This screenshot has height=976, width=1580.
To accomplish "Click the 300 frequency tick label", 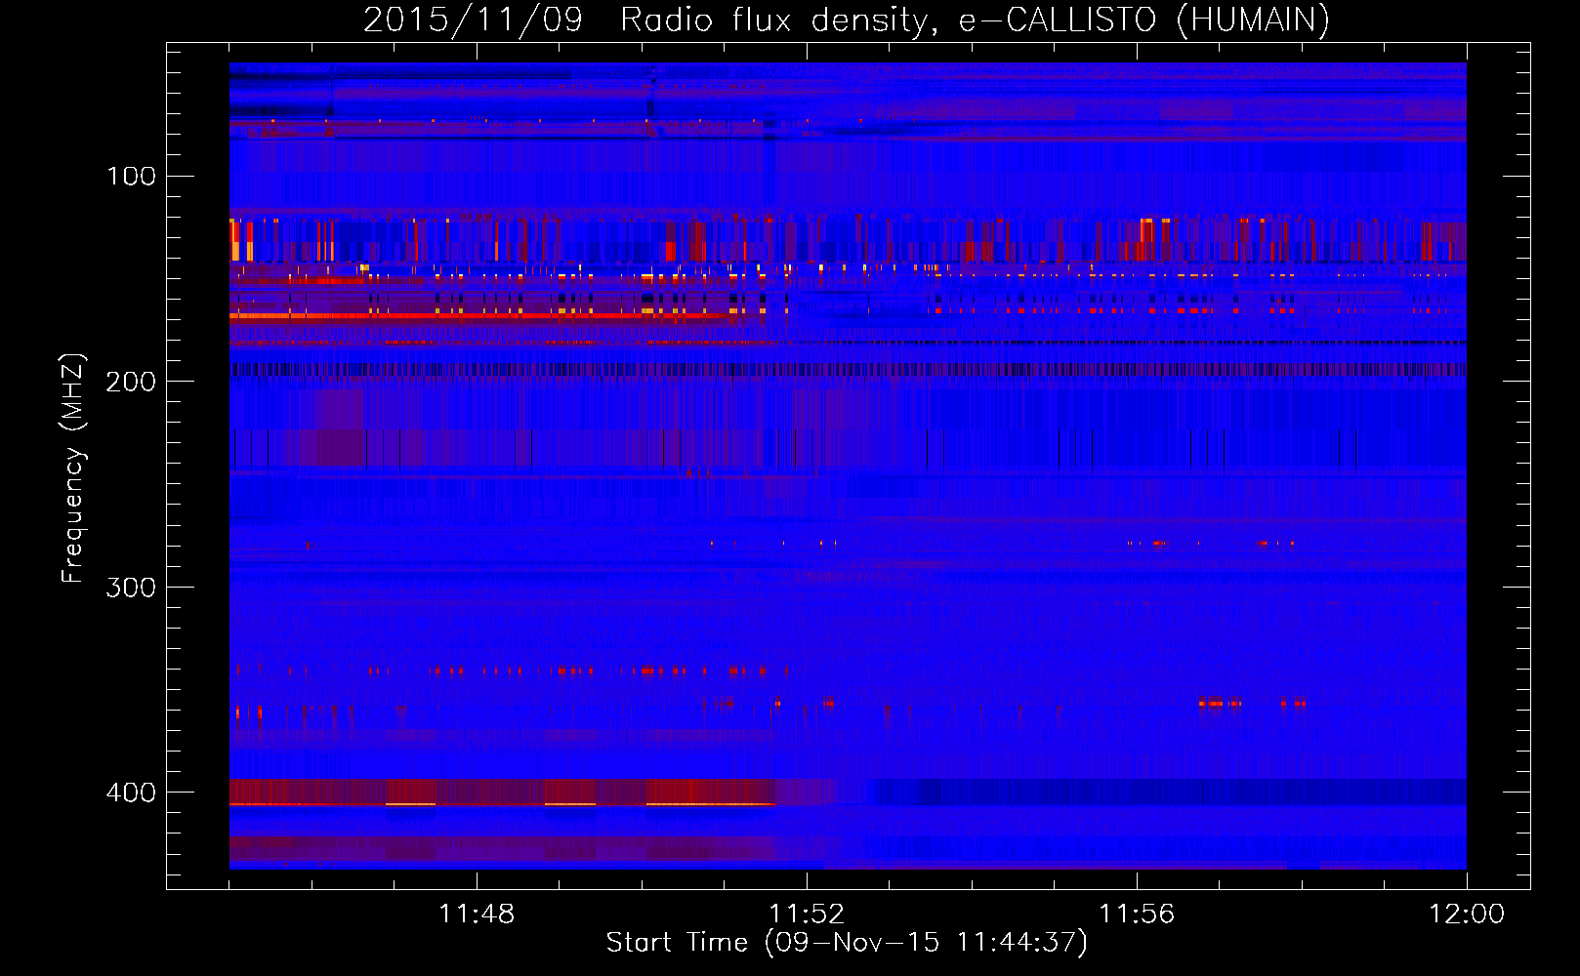I will pos(132,587).
